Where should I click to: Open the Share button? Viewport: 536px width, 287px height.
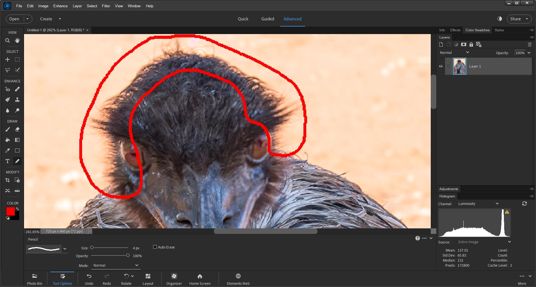(x=519, y=19)
